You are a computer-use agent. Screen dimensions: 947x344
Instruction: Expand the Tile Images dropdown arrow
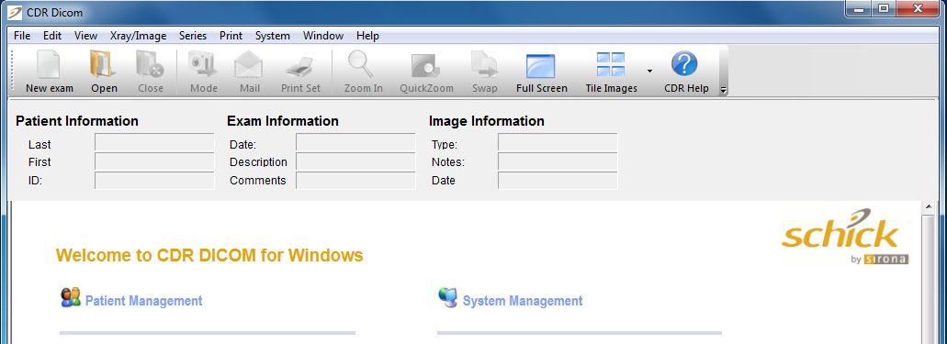[649, 72]
